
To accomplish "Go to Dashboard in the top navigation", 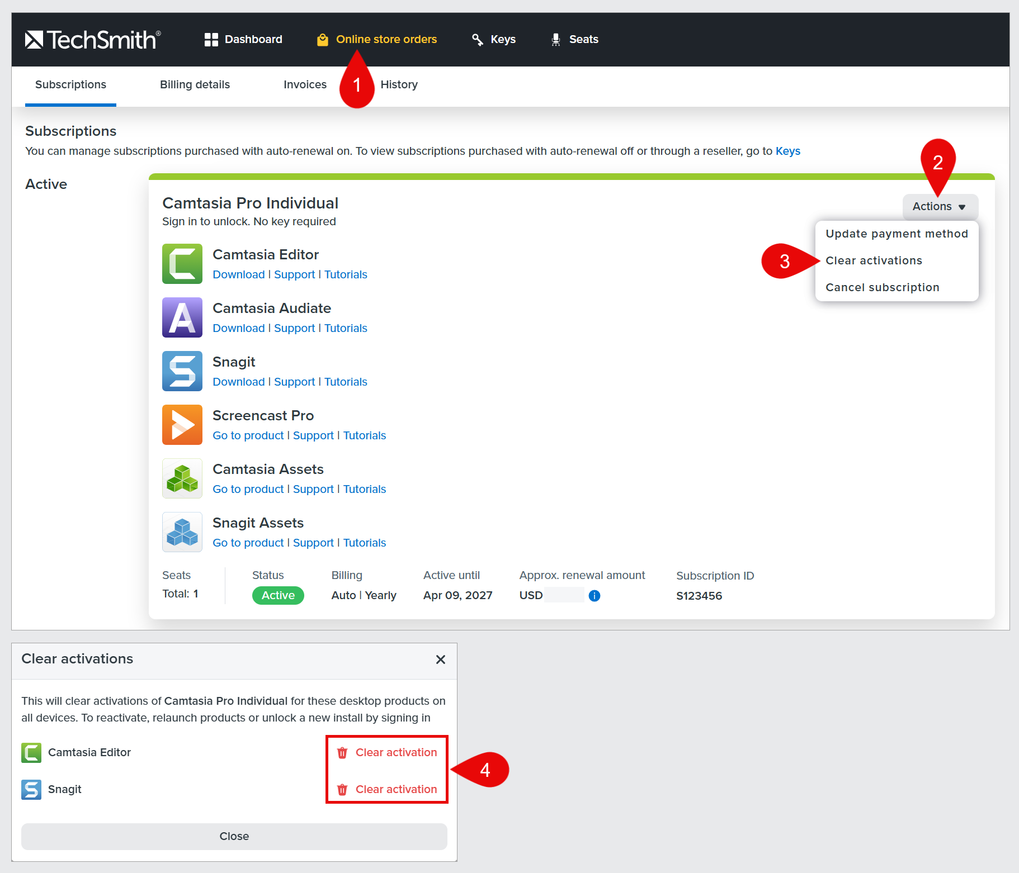I will [243, 40].
